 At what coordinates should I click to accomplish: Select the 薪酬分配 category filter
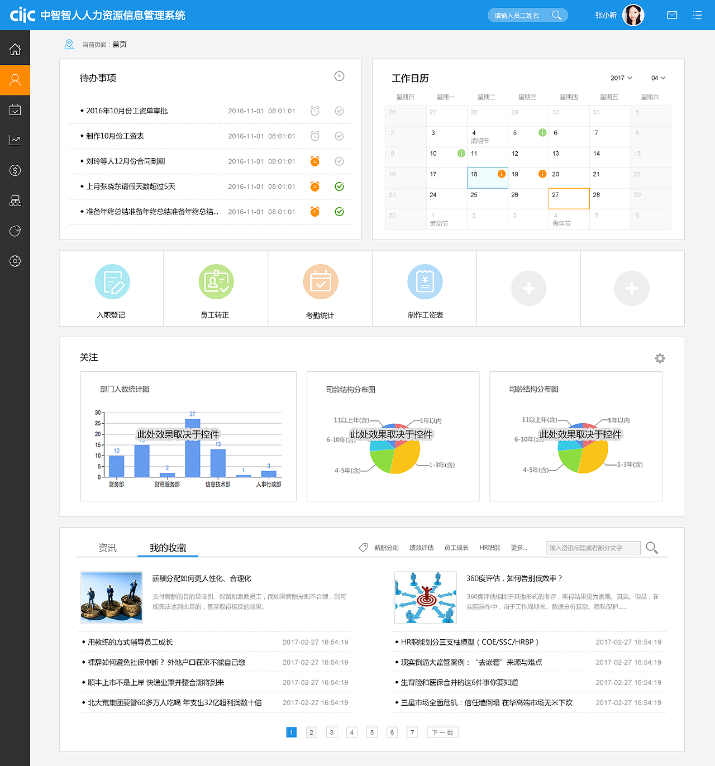click(387, 548)
